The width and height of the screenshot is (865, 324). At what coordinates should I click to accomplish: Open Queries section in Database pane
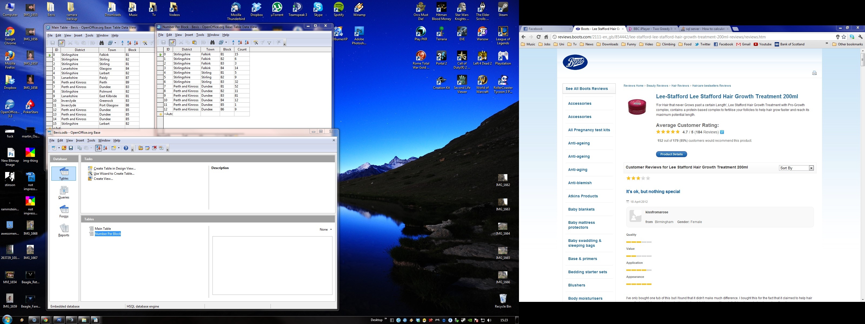pos(64,193)
